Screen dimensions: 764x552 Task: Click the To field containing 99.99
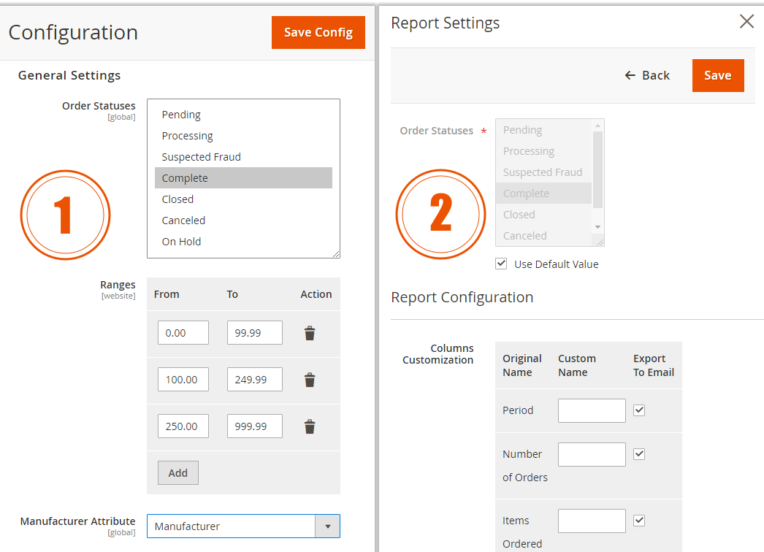254,333
